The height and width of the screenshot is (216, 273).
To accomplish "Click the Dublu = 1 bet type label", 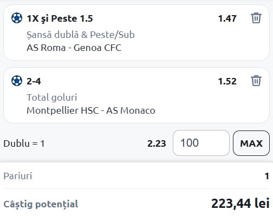I will (x=24, y=144).
